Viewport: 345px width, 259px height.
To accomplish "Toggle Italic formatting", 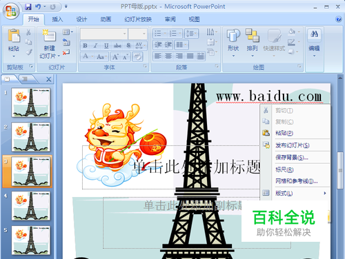I will click(95, 45).
